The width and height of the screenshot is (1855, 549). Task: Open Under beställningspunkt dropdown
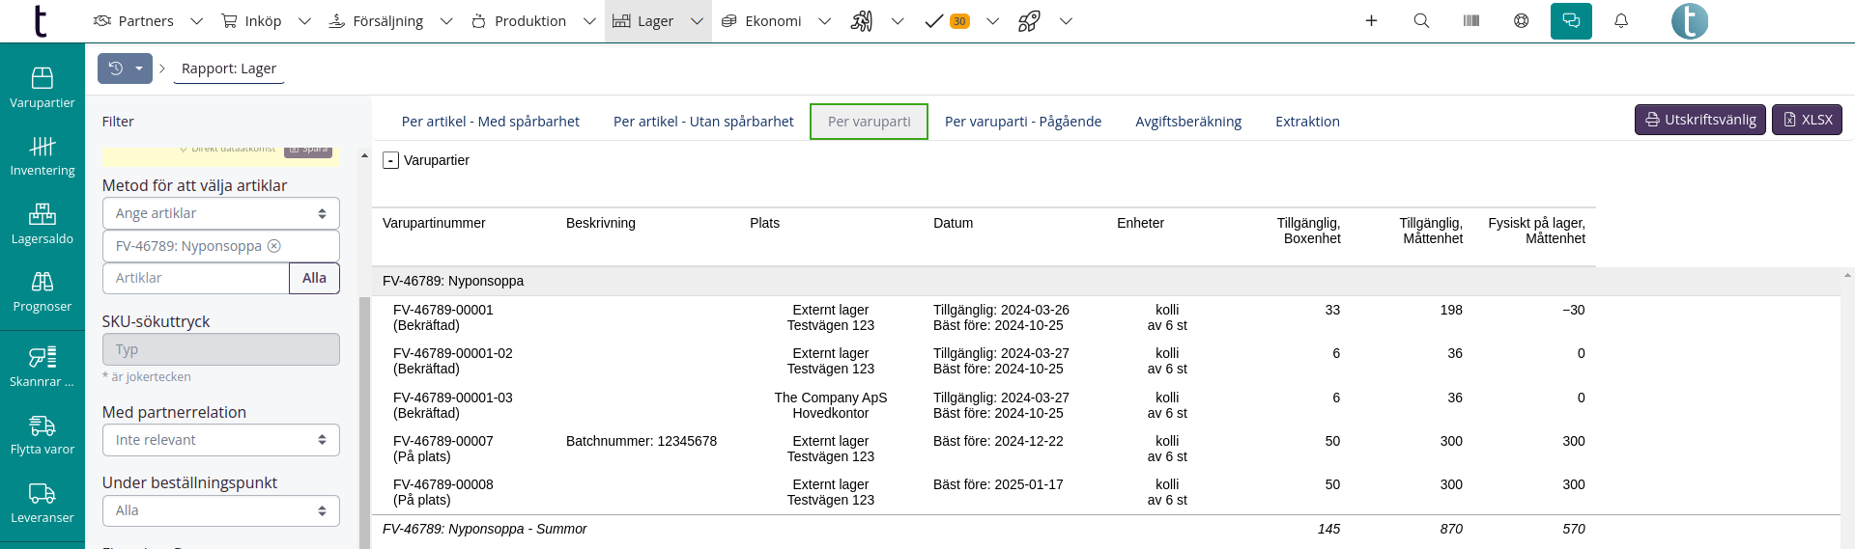pos(220,510)
